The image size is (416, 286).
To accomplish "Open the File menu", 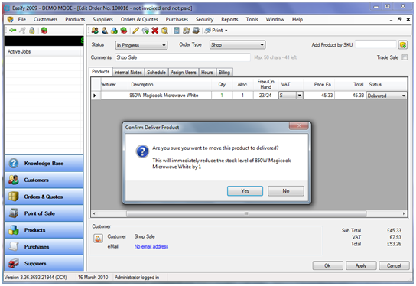I will (x=21, y=19).
